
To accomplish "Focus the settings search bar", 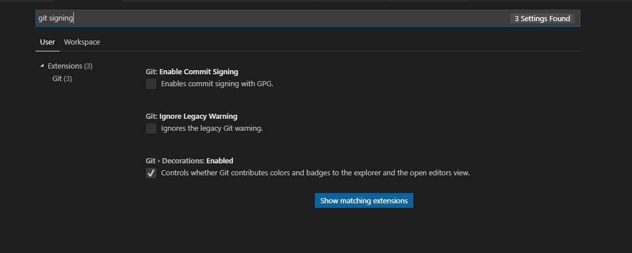I will [x=307, y=18].
